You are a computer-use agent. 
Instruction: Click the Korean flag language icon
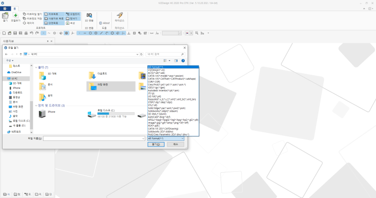[187, 33]
